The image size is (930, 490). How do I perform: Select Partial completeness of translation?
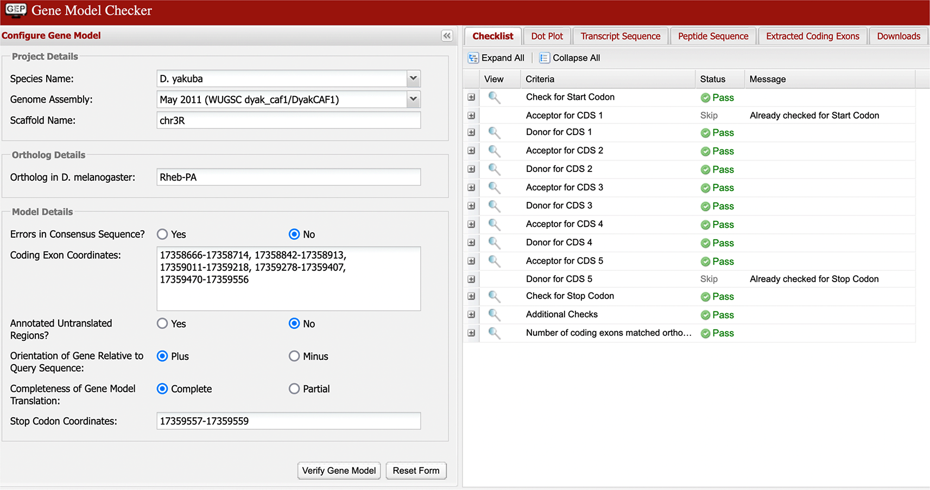[x=294, y=389]
